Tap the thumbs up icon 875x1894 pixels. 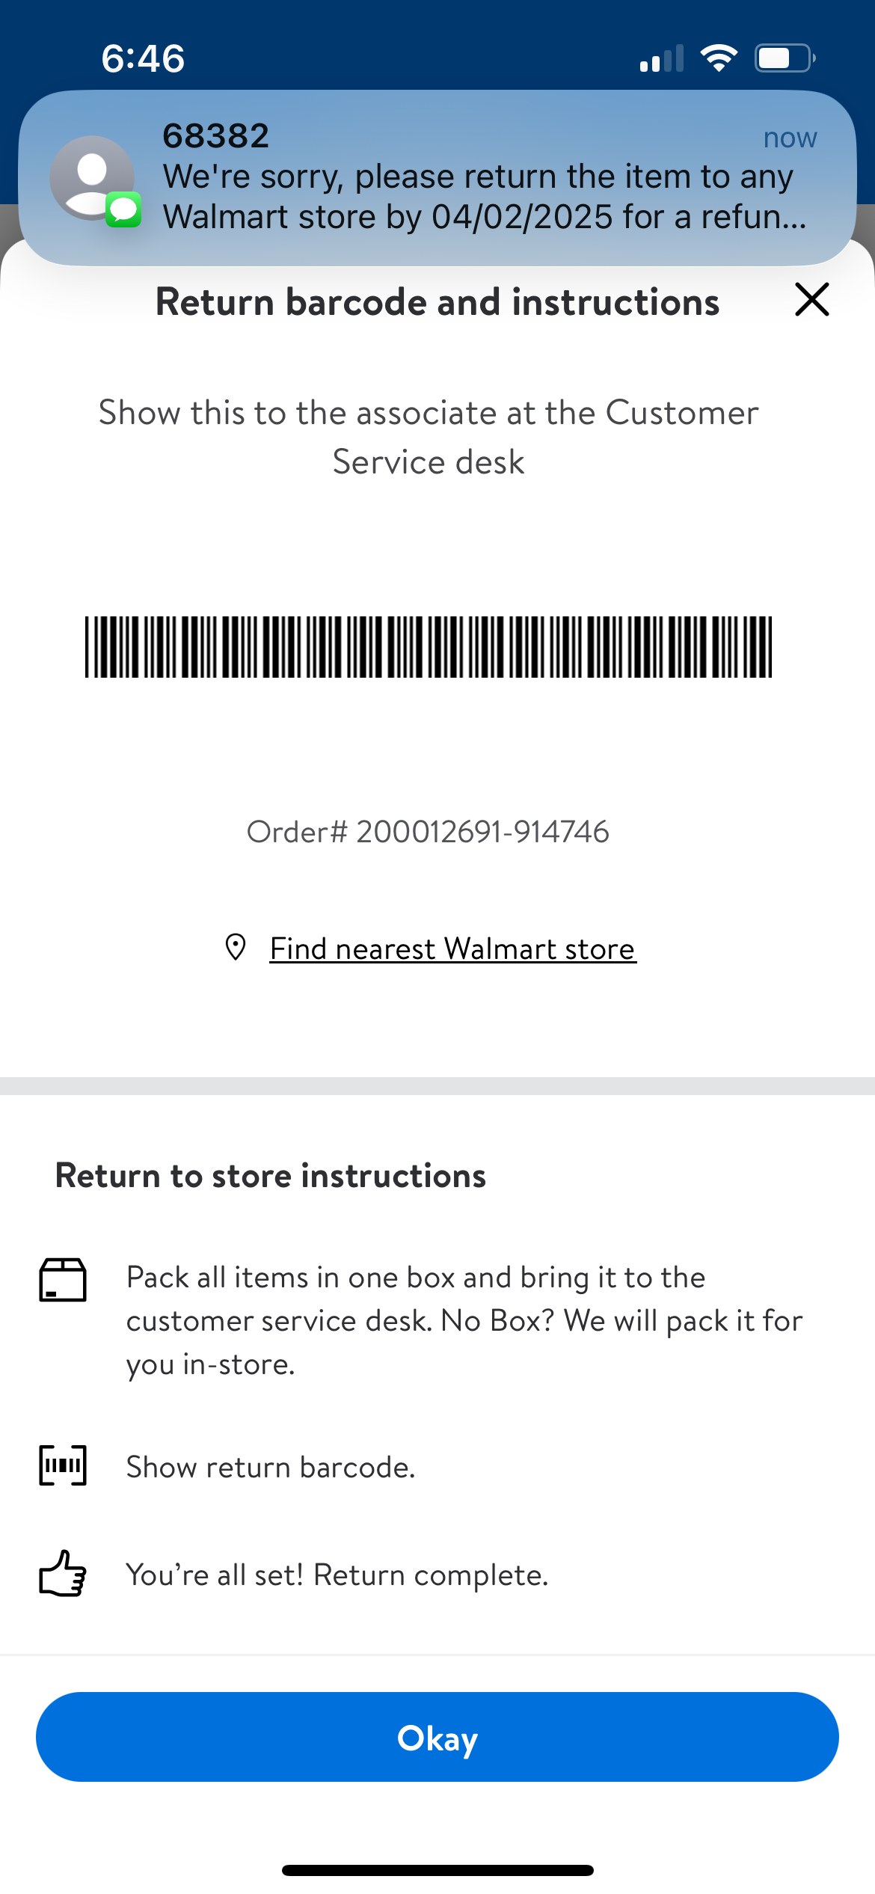pyautogui.click(x=63, y=1573)
